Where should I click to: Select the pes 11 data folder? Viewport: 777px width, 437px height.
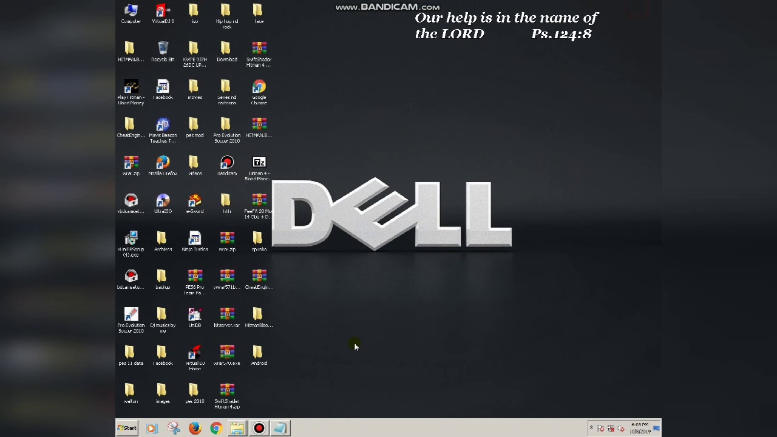131,356
